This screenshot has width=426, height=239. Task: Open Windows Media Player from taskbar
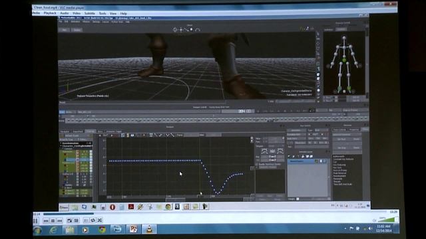[x=85, y=230]
